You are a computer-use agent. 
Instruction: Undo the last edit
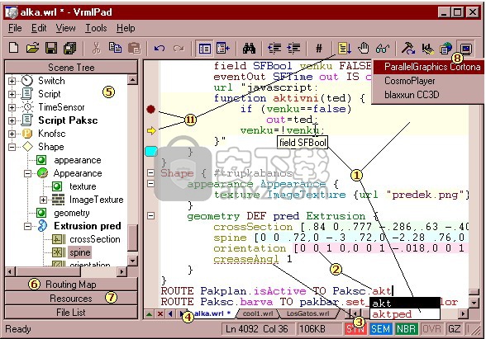pos(160,49)
